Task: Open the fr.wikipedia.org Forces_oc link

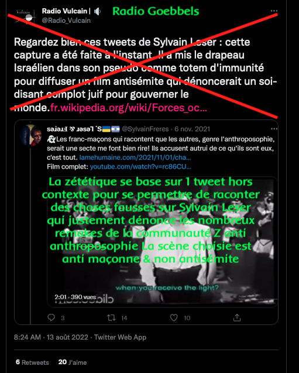Action: 129,108
